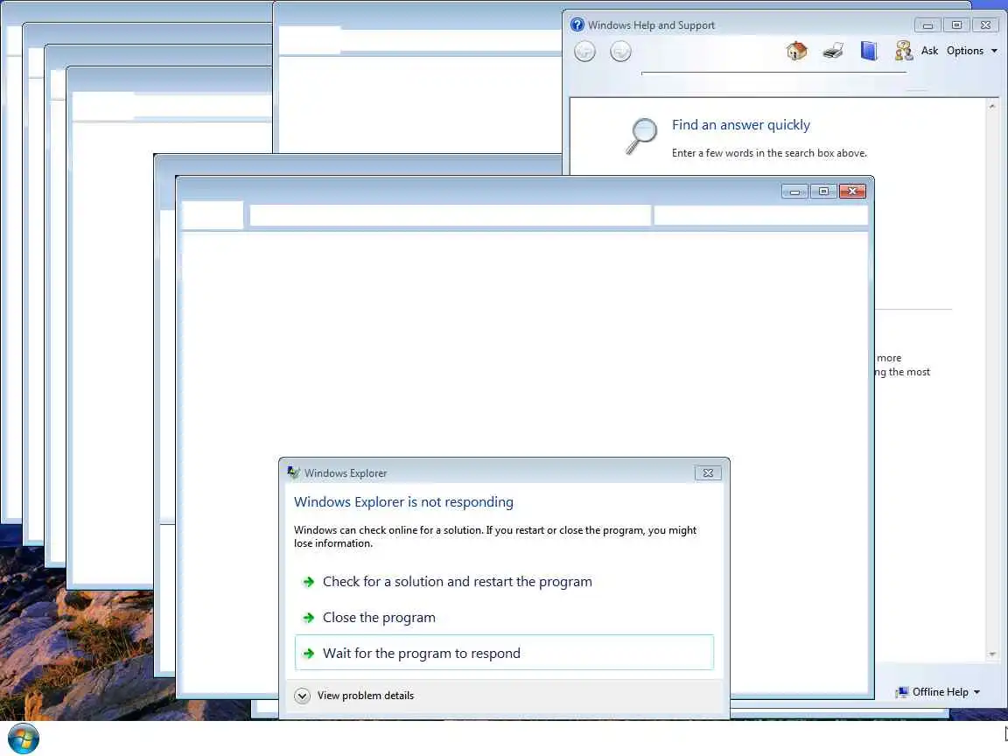This screenshot has height=756, width=1008.
Task: Open the Offline Help dropdown menu
Action: click(939, 692)
